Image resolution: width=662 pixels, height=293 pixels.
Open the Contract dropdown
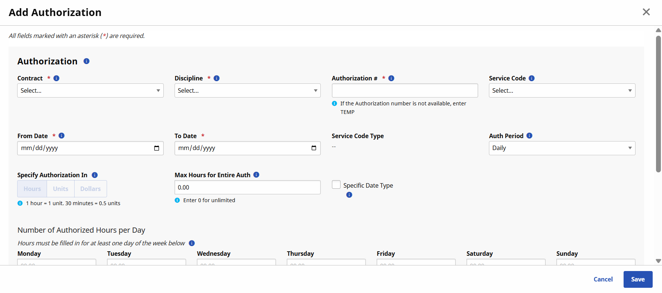click(x=90, y=90)
